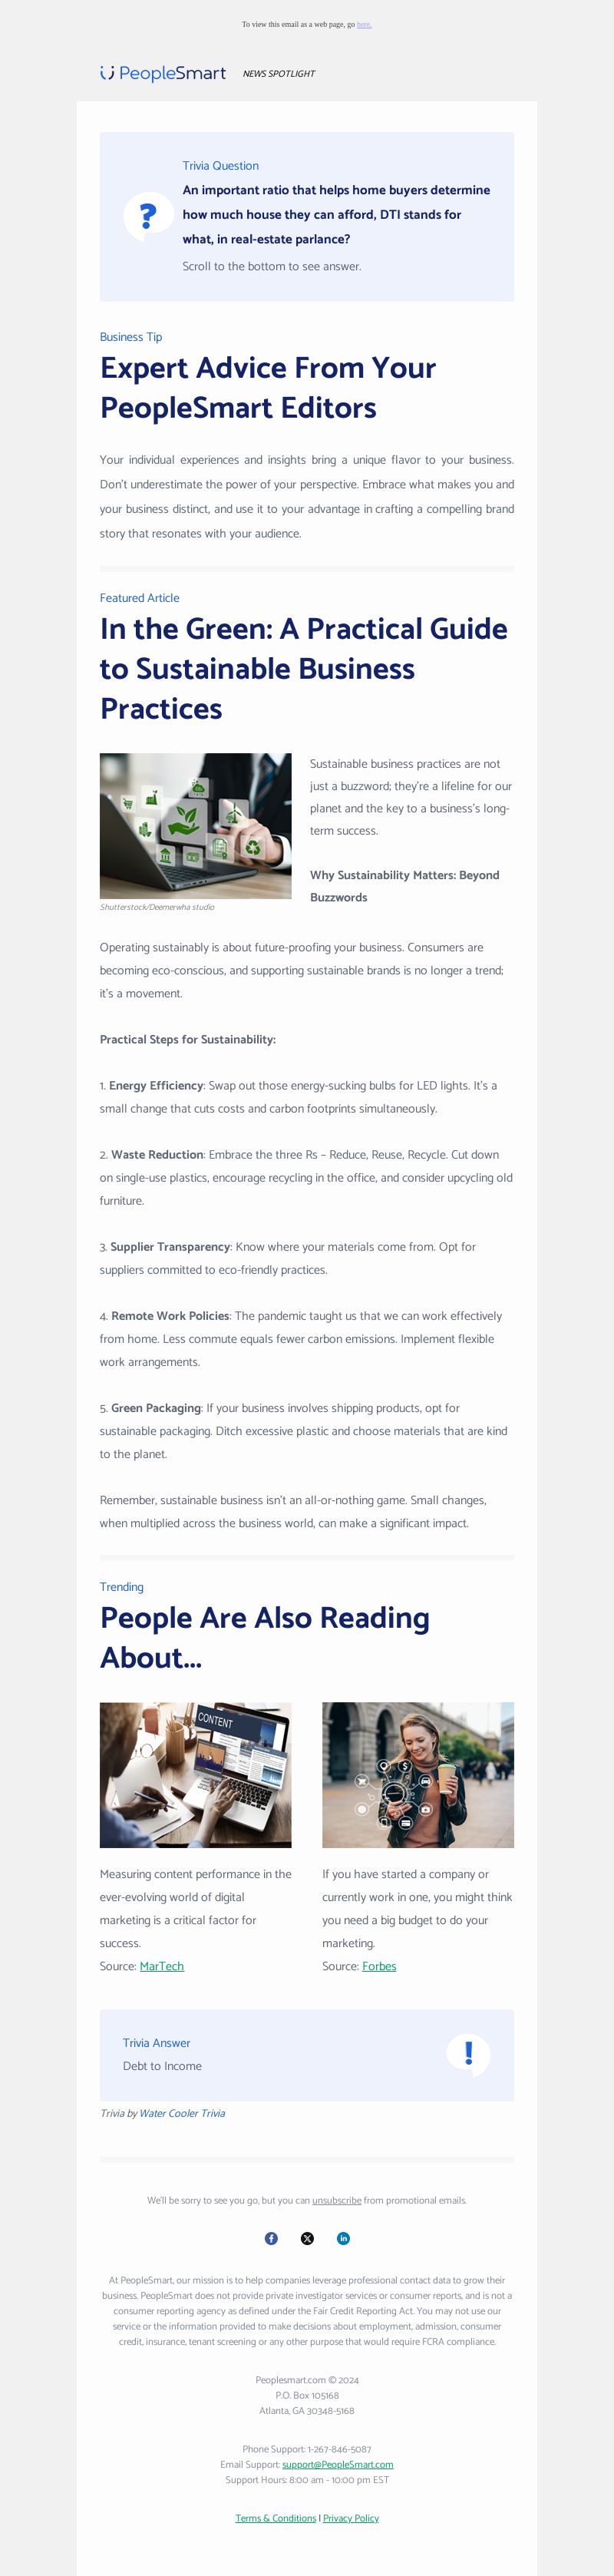This screenshot has height=2576, width=614.
Task: Click the 'In the Green' article headline
Action: [304, 668]
